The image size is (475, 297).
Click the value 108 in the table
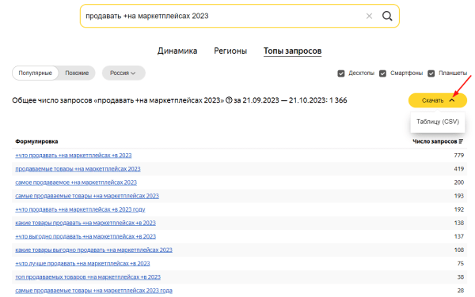click(x=459, y=250)
